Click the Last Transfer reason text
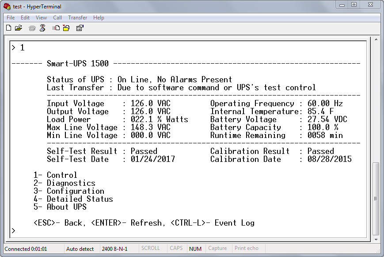Screen dimensions: 384x257 217,87
